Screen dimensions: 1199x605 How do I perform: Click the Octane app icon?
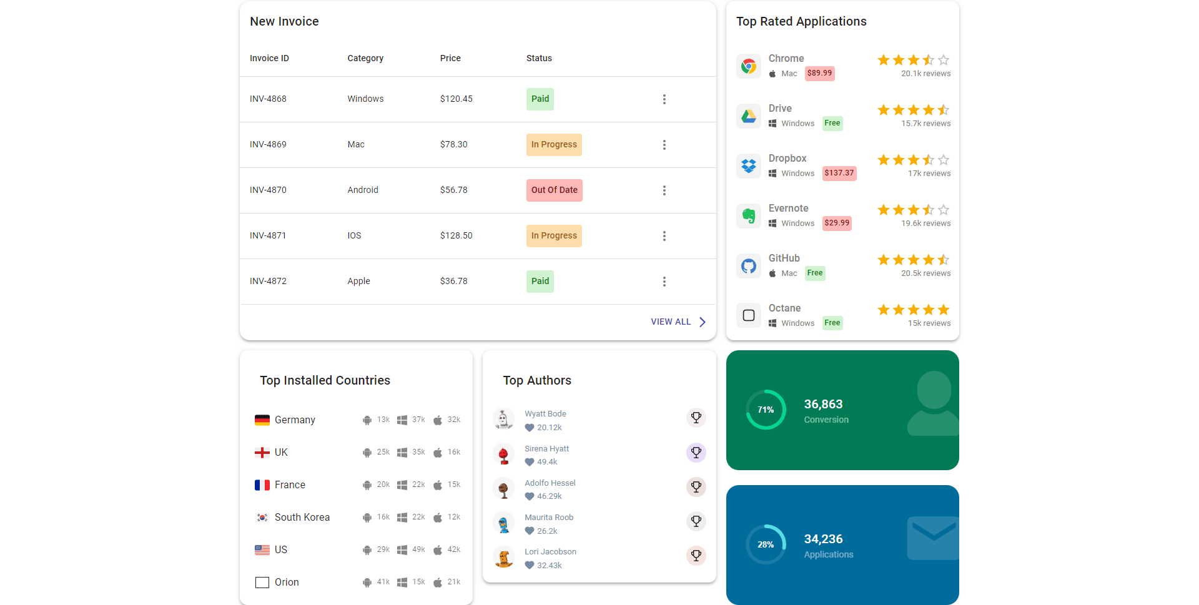(749, 316)
